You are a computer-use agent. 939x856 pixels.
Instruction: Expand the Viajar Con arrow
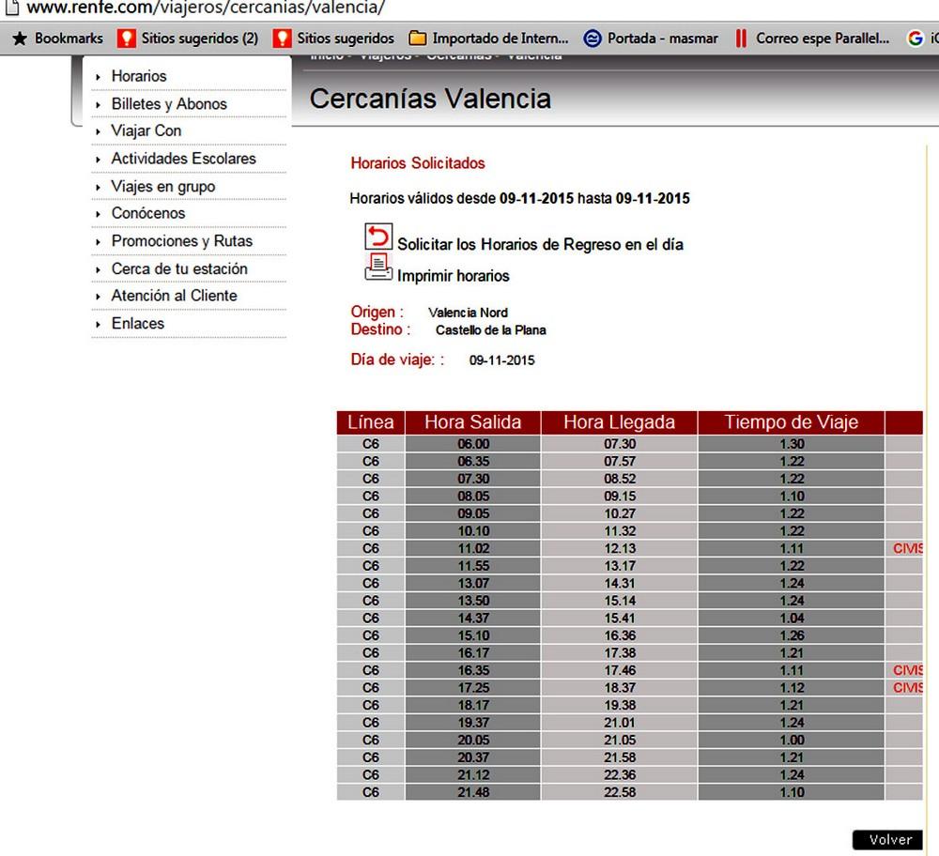click(x=99, y=131)
